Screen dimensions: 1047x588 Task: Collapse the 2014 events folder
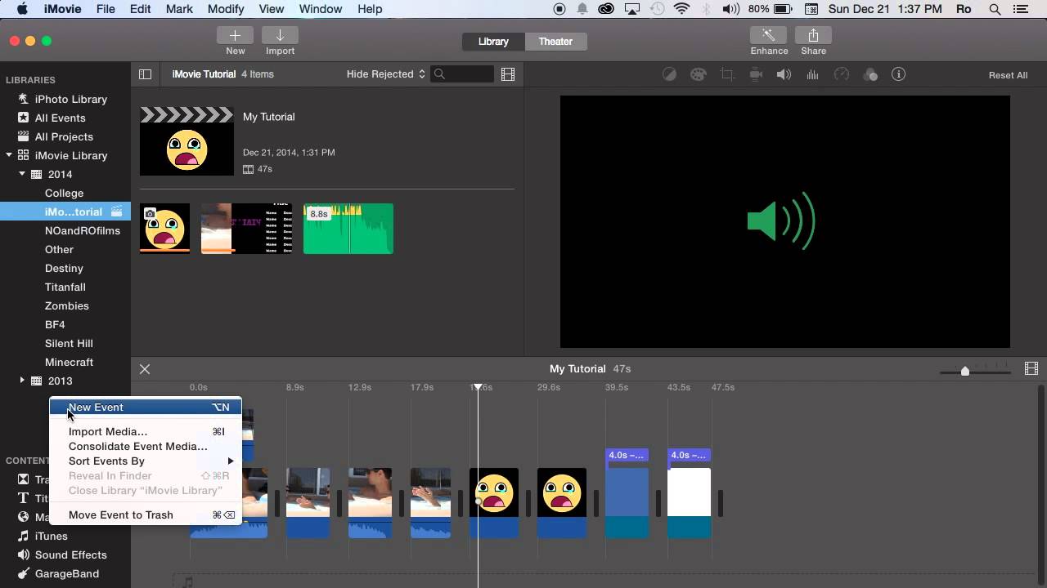tap(23, 174)
